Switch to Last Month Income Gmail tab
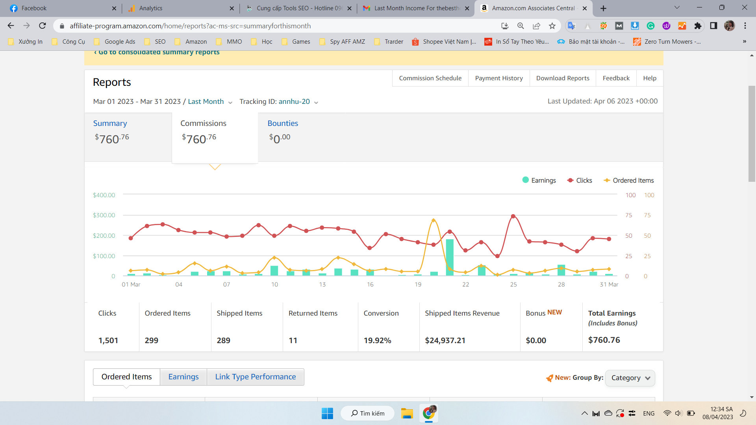The height and width of the screenshot is (425, 756). pyautogui.click(x=416, y=8)
